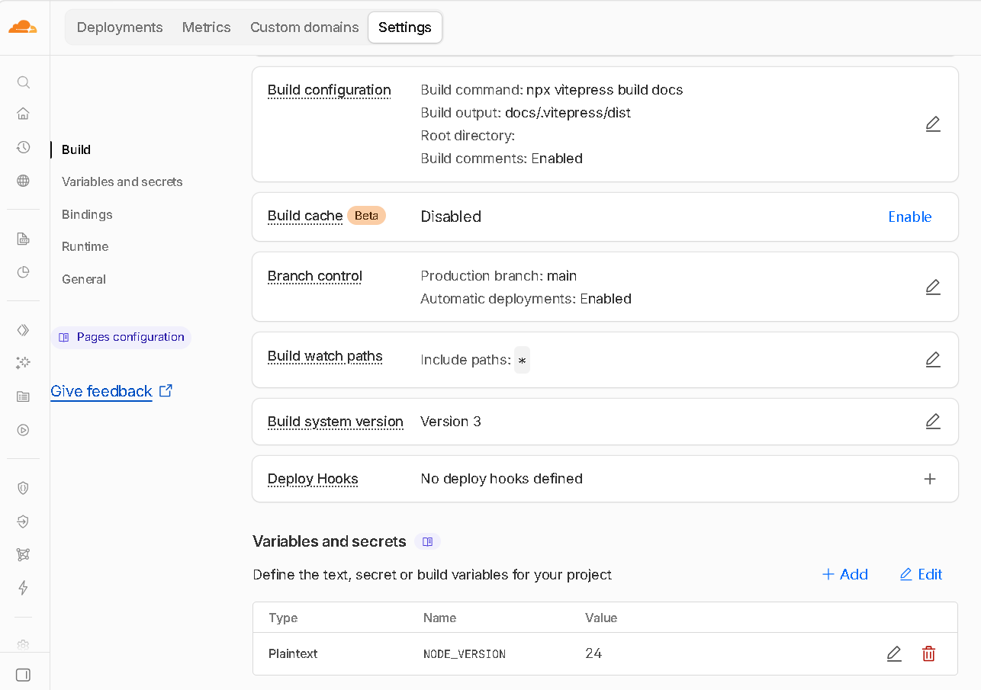Add a new variable with + Add
The image size is (981, 690).
click(x=845, y=574)
